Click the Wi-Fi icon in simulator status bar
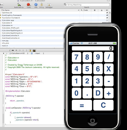Image resolution: width=127 pixels, height=130 pixels. point(82,43)
